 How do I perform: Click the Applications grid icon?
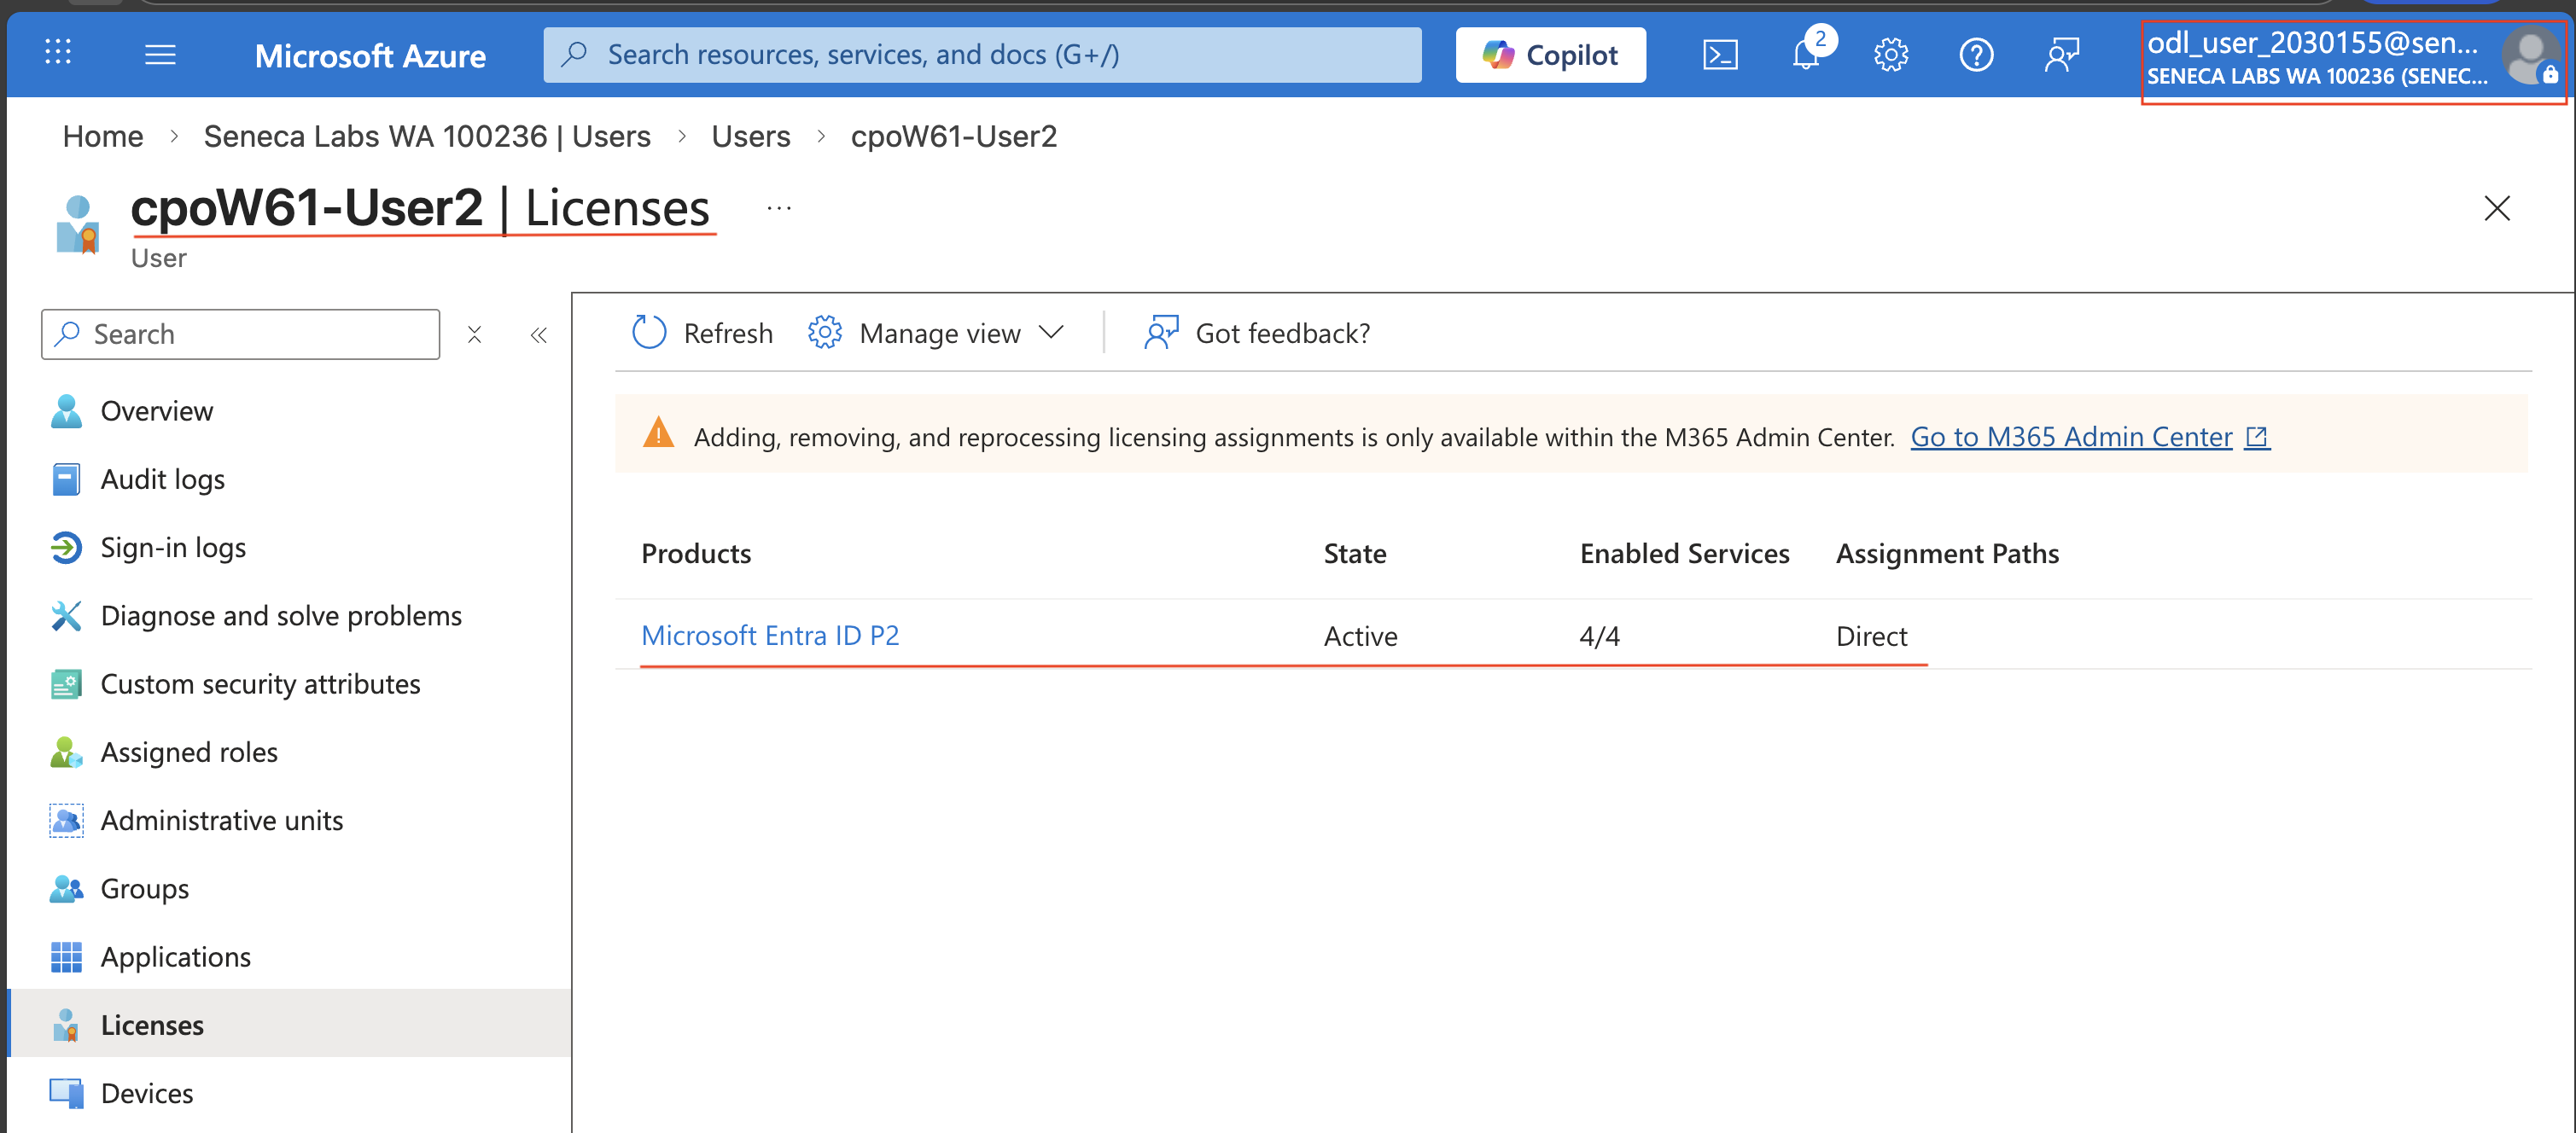pyautogui.click(x=66, y=957)
